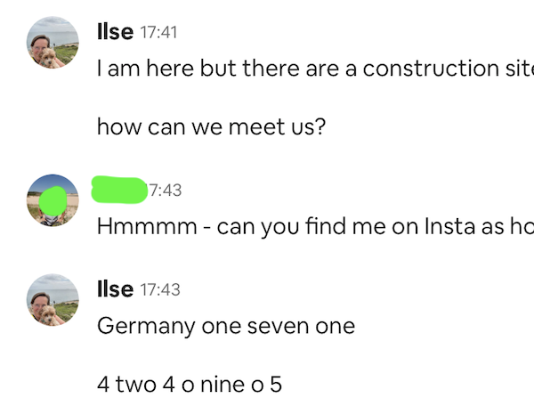Select the message 'how can we meet us?'
This screenshot has width=534, height=414.
point(211,126)
